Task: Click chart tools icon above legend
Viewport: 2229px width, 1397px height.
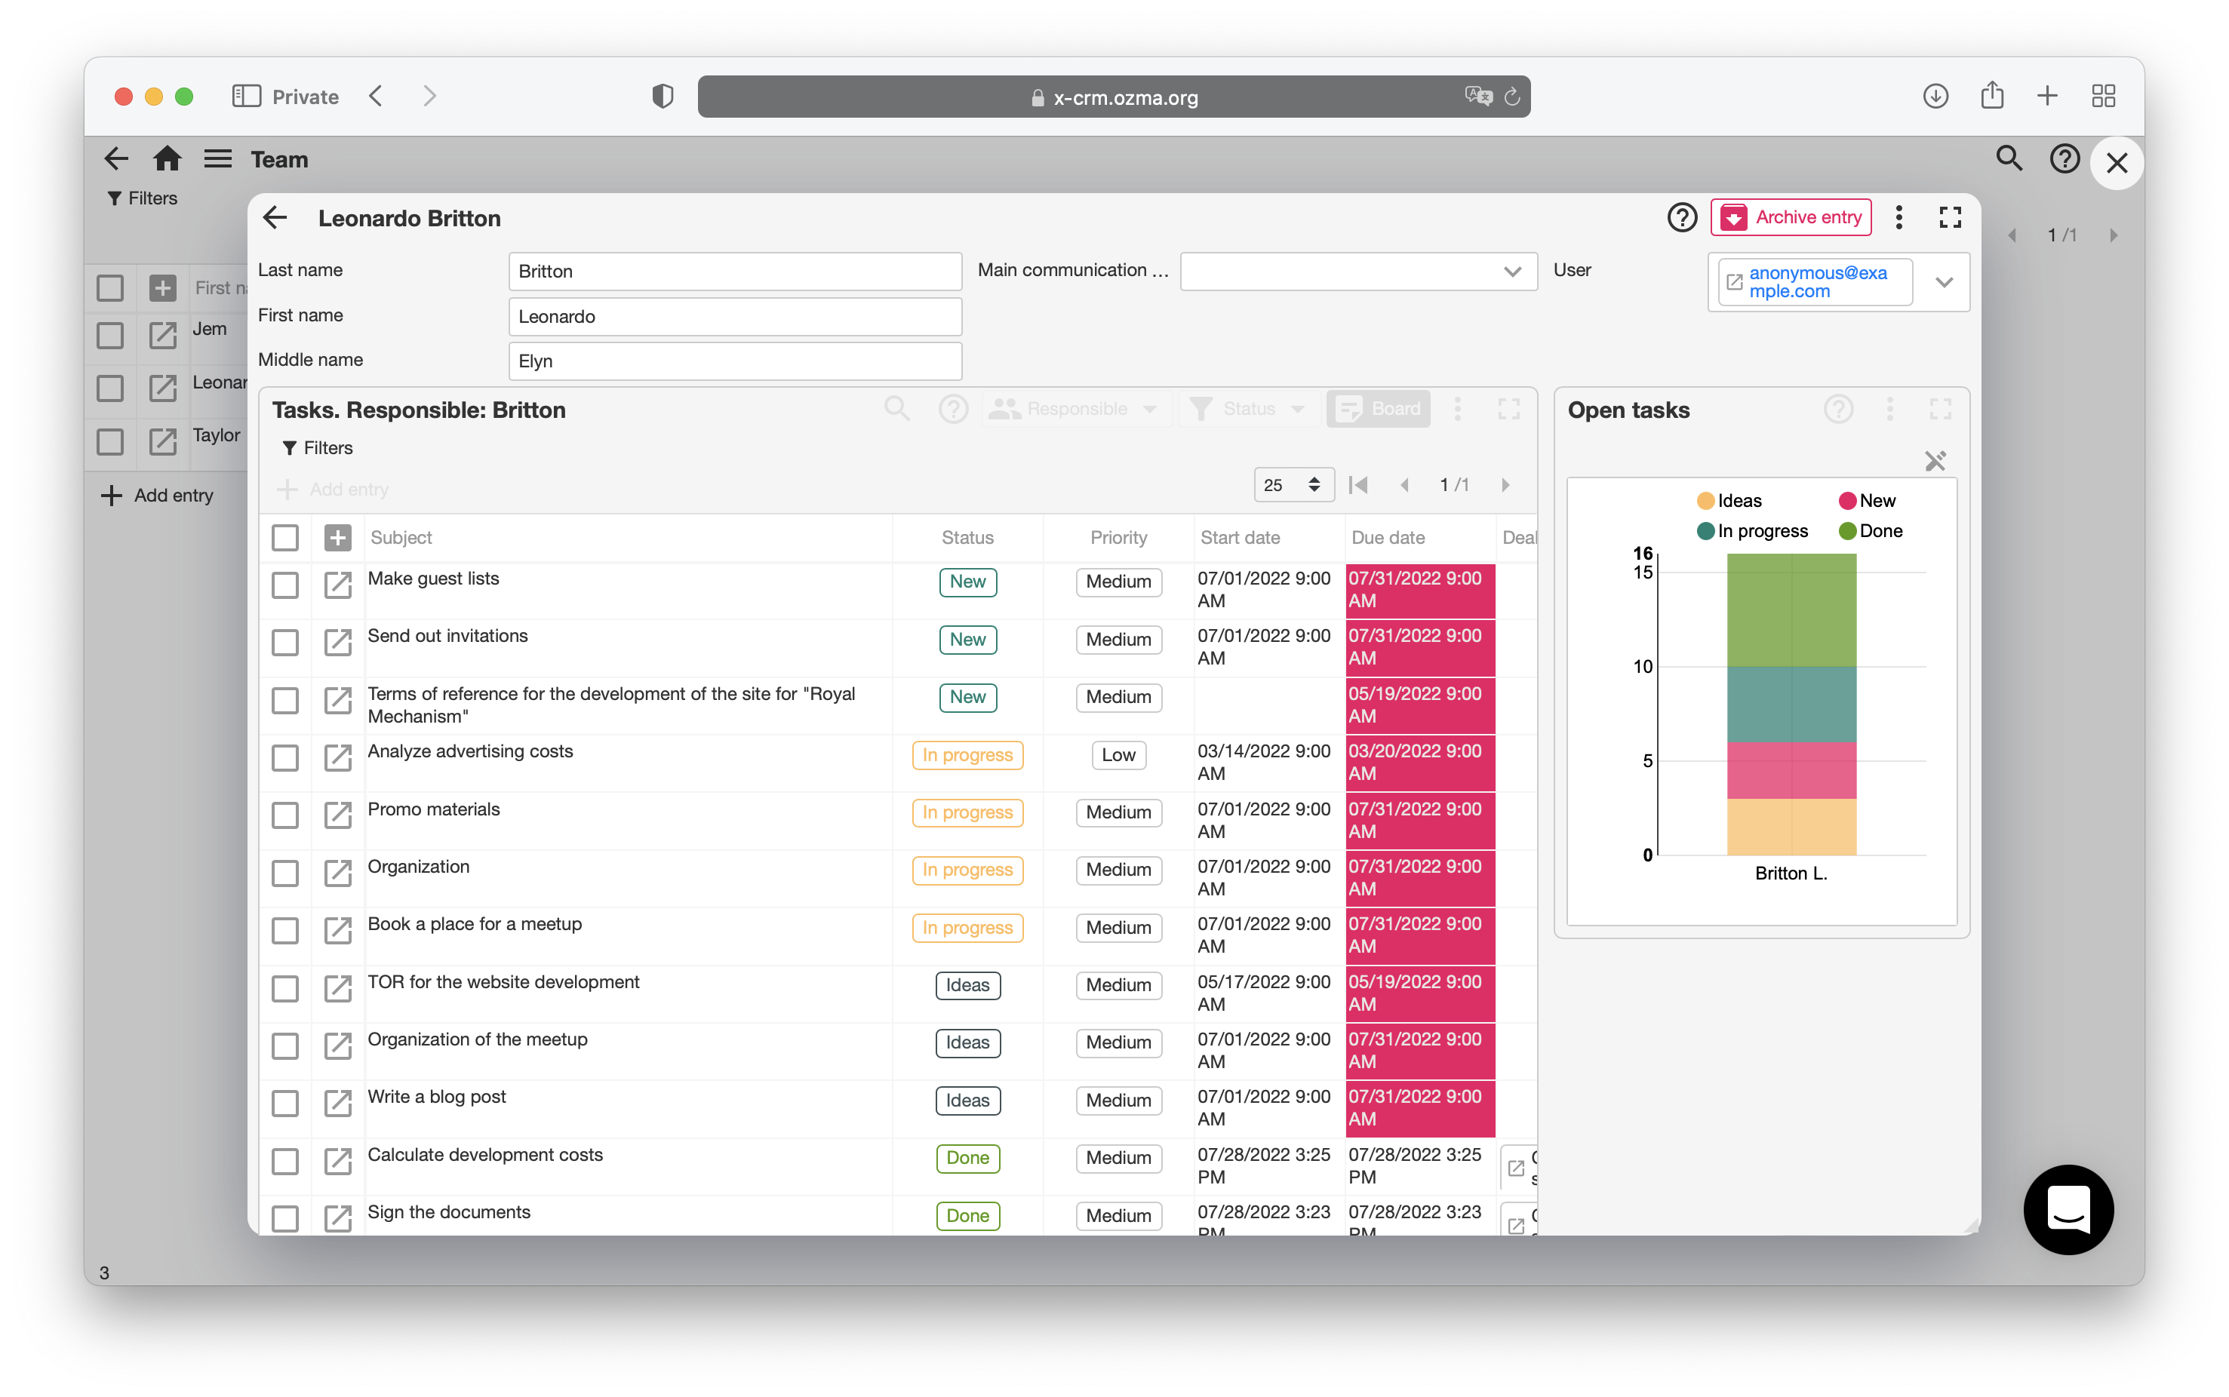Action: 1935,461
